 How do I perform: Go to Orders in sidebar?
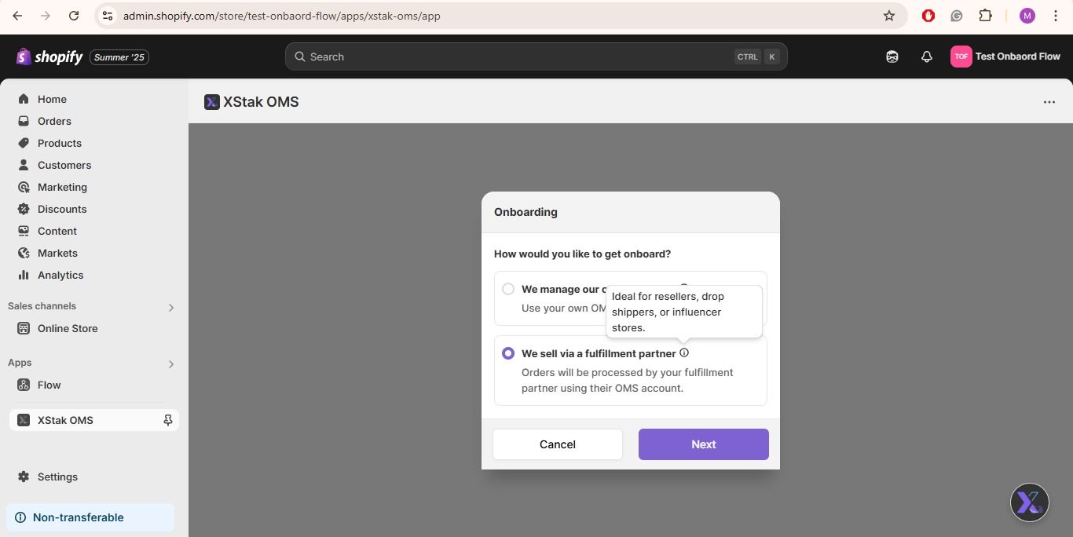tap(54, 121)
